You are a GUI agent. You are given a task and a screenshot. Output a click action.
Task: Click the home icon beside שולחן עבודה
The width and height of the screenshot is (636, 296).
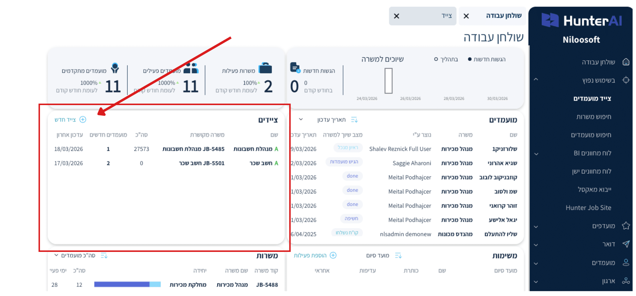click(x=626, y=62)
